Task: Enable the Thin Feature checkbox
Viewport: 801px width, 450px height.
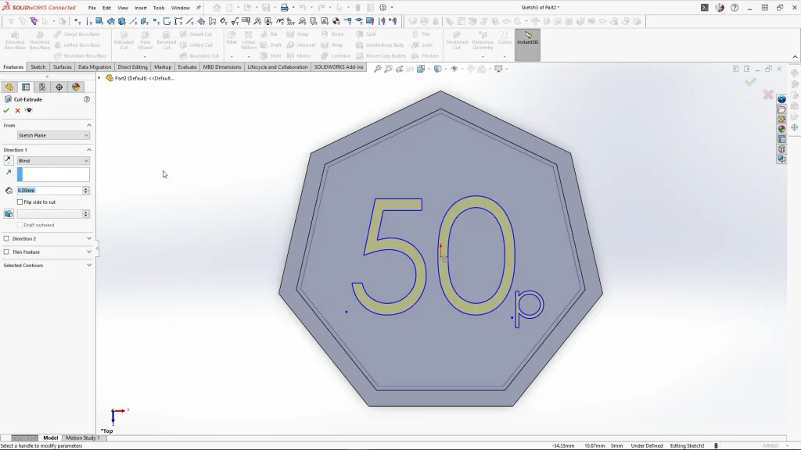Action: coord(7,252)
